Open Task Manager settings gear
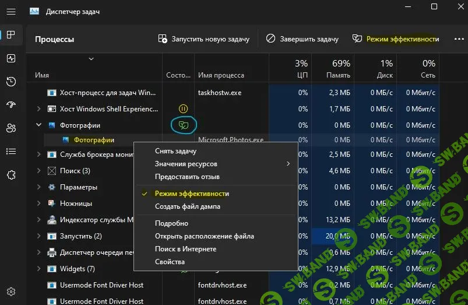 point(11,292)
